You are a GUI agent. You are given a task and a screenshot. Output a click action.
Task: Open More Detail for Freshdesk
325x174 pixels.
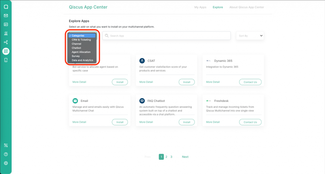(x=213, y=122)
